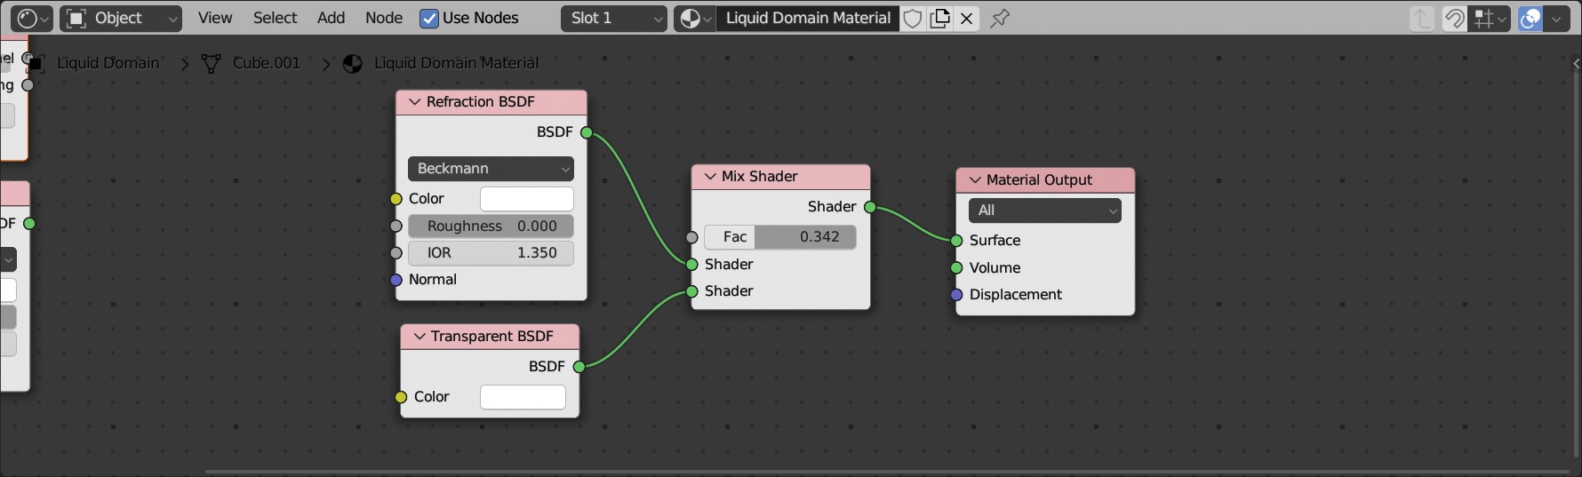Browse materials with the sphere icon
The width and height of the screenshot is (1582, 477).
[x=694, y=18]
